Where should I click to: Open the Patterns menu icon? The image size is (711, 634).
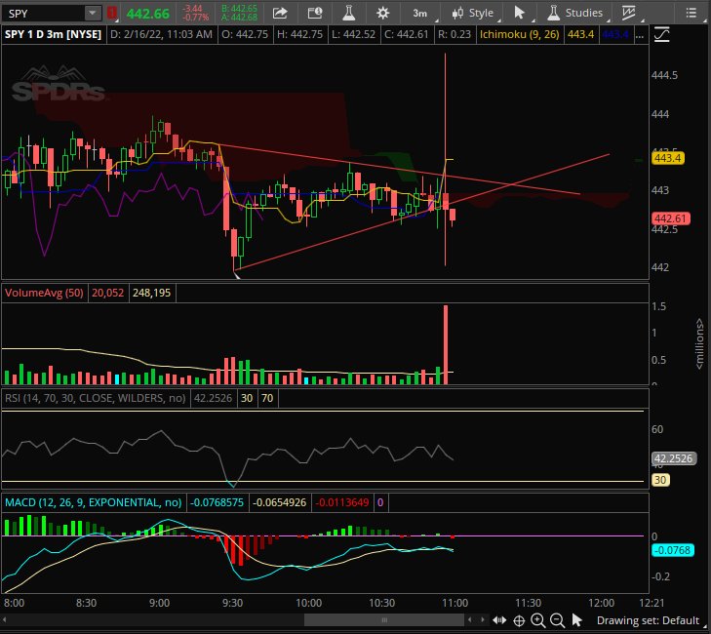(630, 13)
